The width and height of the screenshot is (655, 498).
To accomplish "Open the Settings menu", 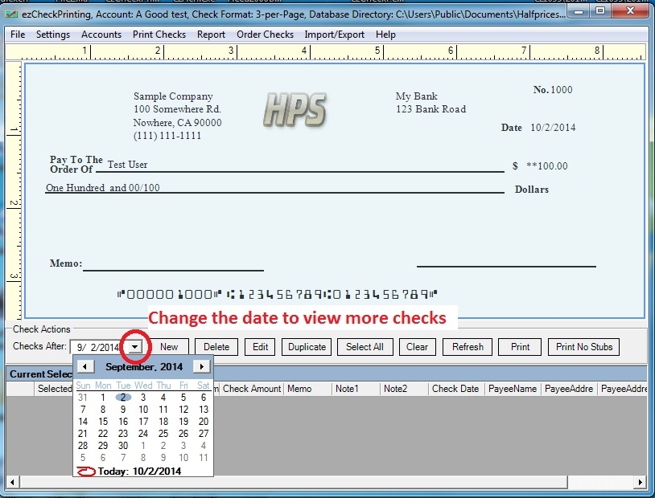I will coord(53,35).
